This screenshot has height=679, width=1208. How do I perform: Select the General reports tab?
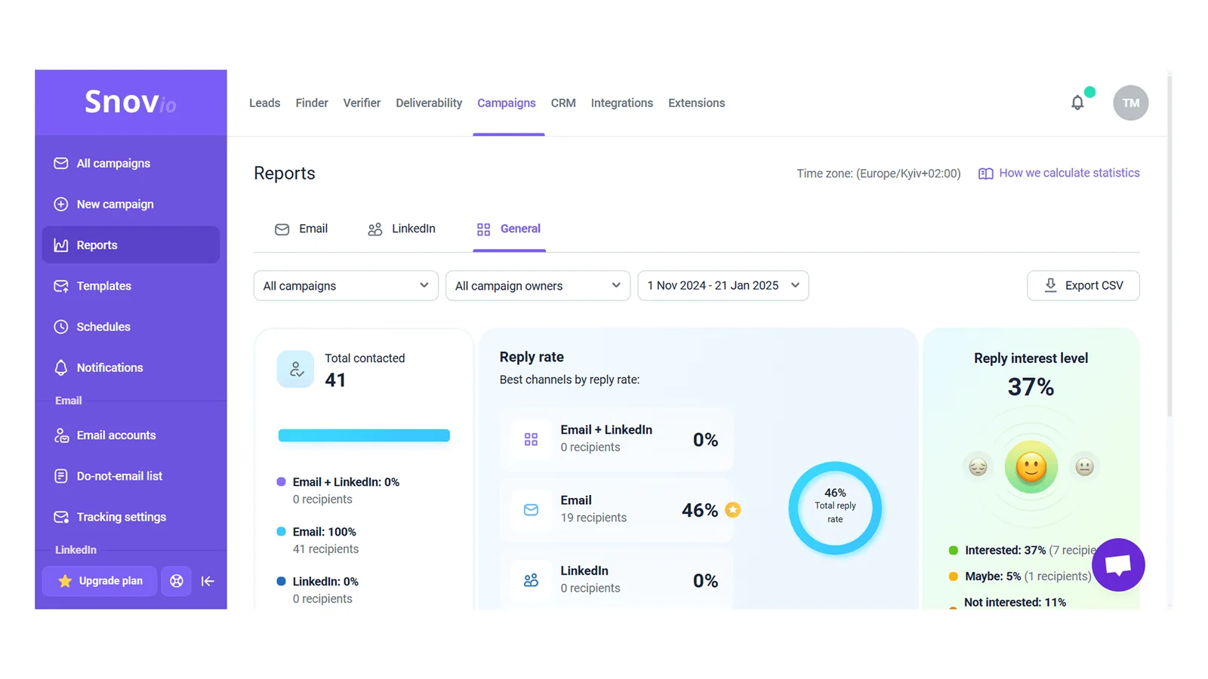[x=509, y=229]
